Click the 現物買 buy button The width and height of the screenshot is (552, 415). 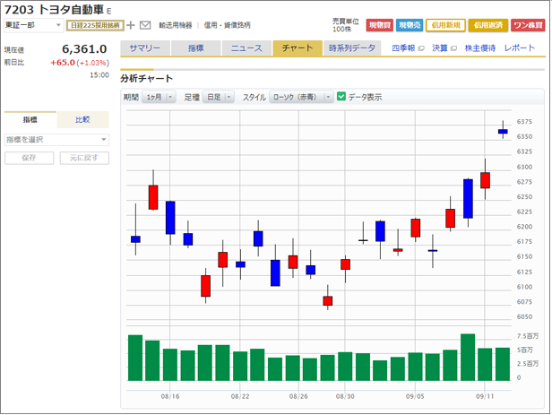click(x=379, y=25)
